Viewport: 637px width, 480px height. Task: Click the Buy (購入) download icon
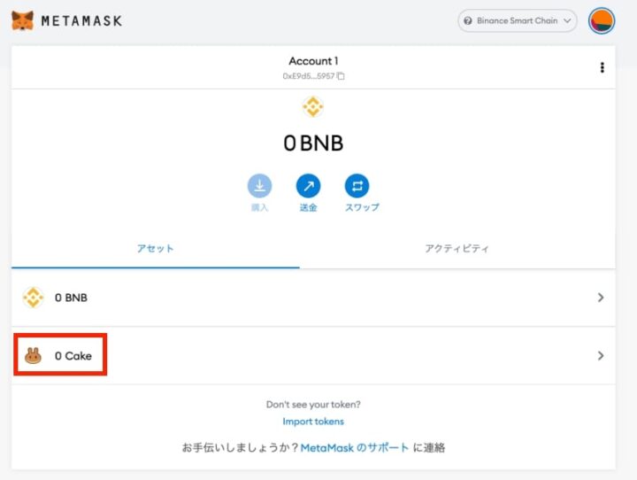[x=259, y=186]
